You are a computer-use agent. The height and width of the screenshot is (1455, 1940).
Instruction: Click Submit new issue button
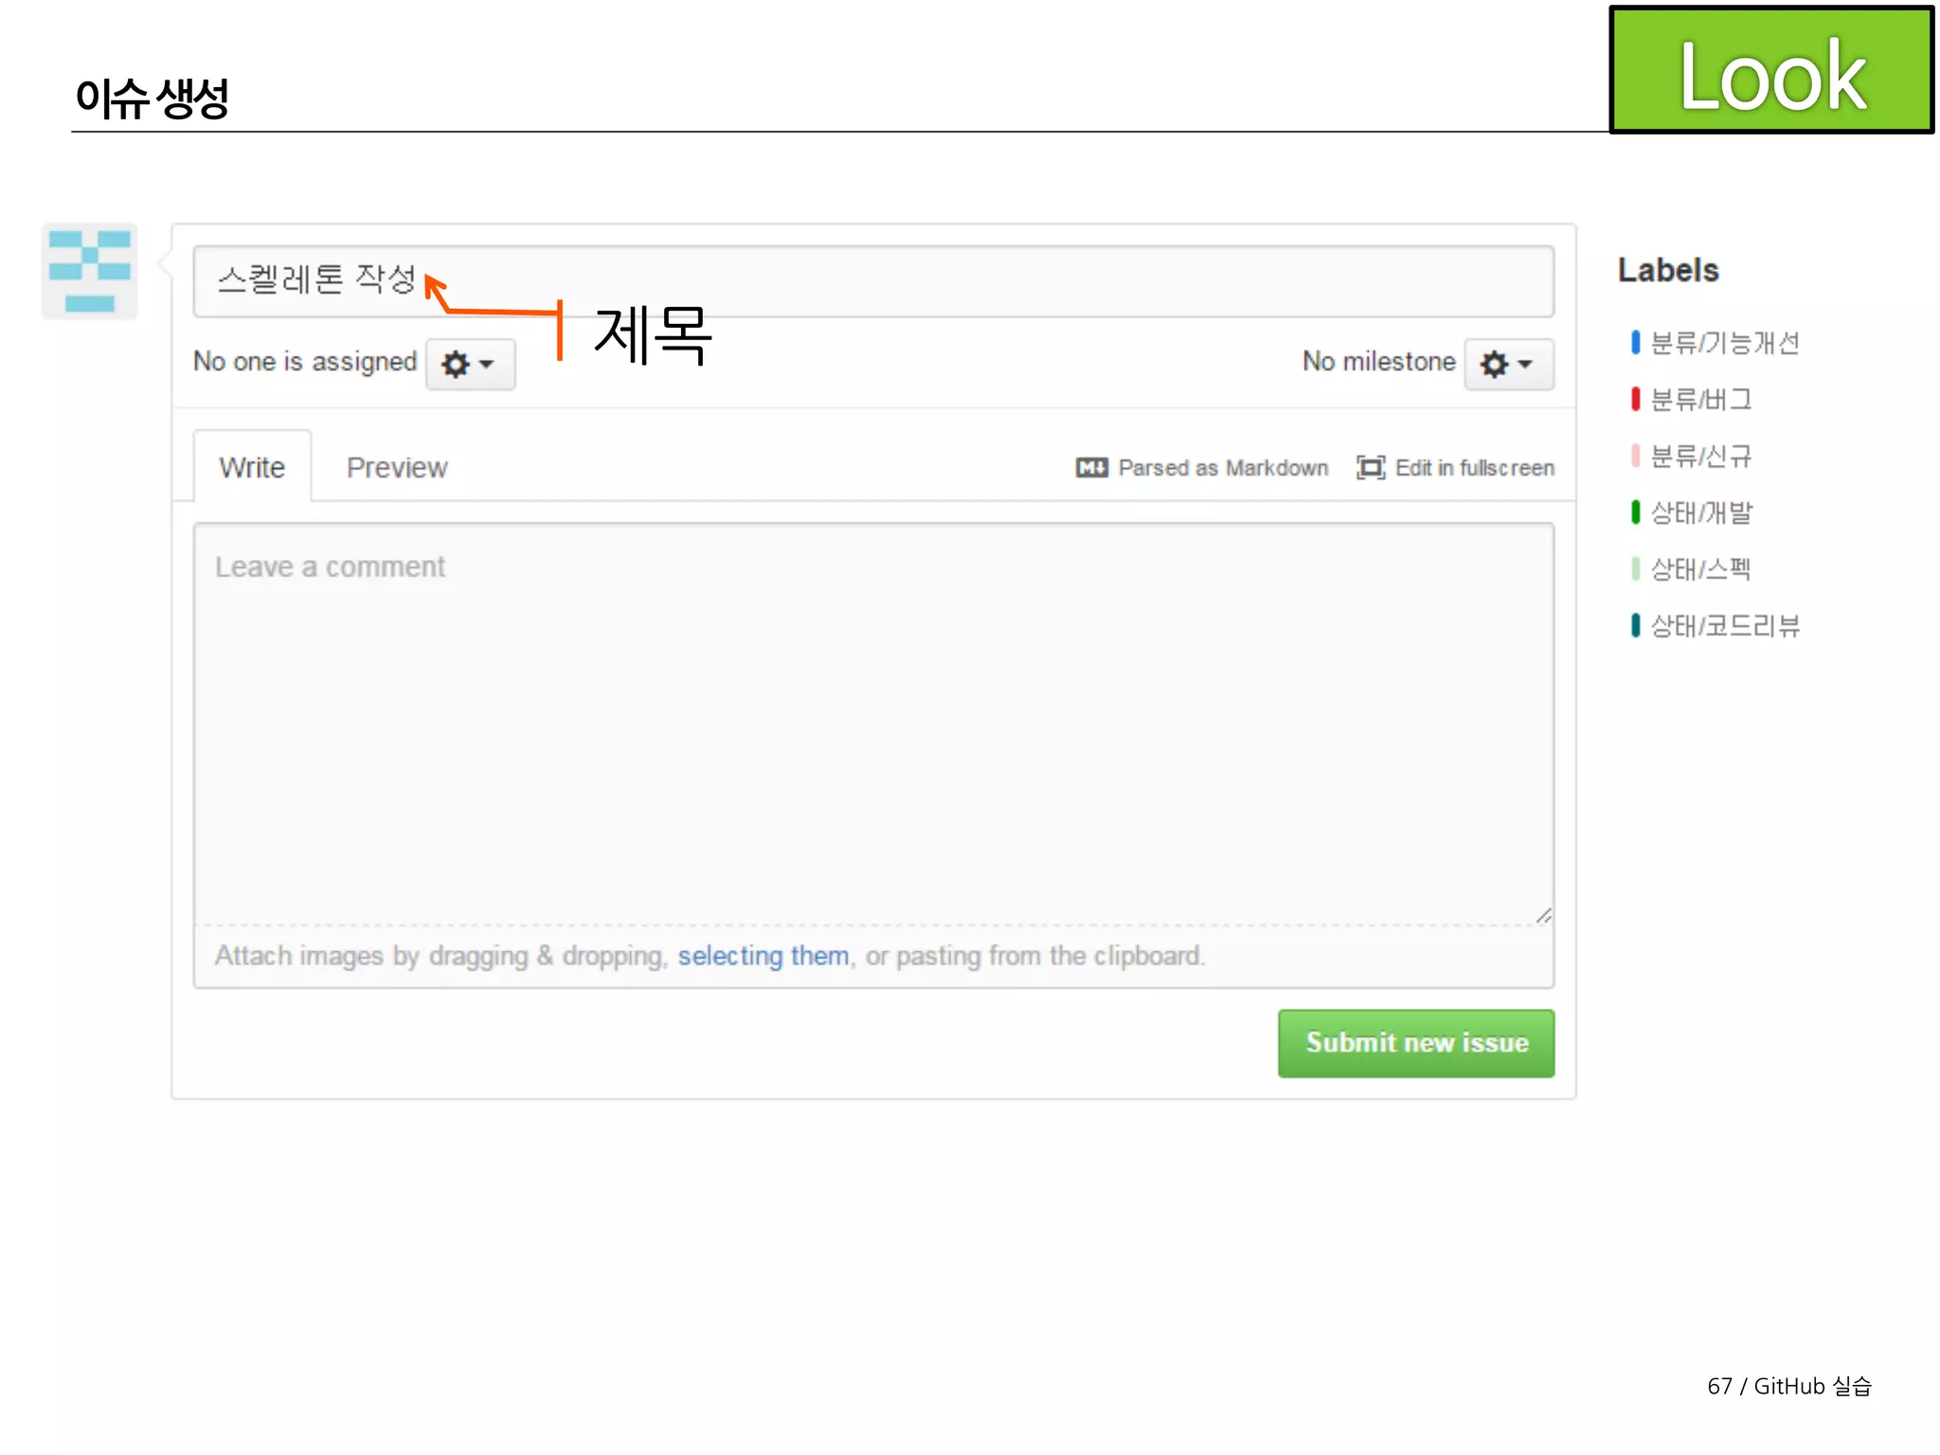1416,1043
